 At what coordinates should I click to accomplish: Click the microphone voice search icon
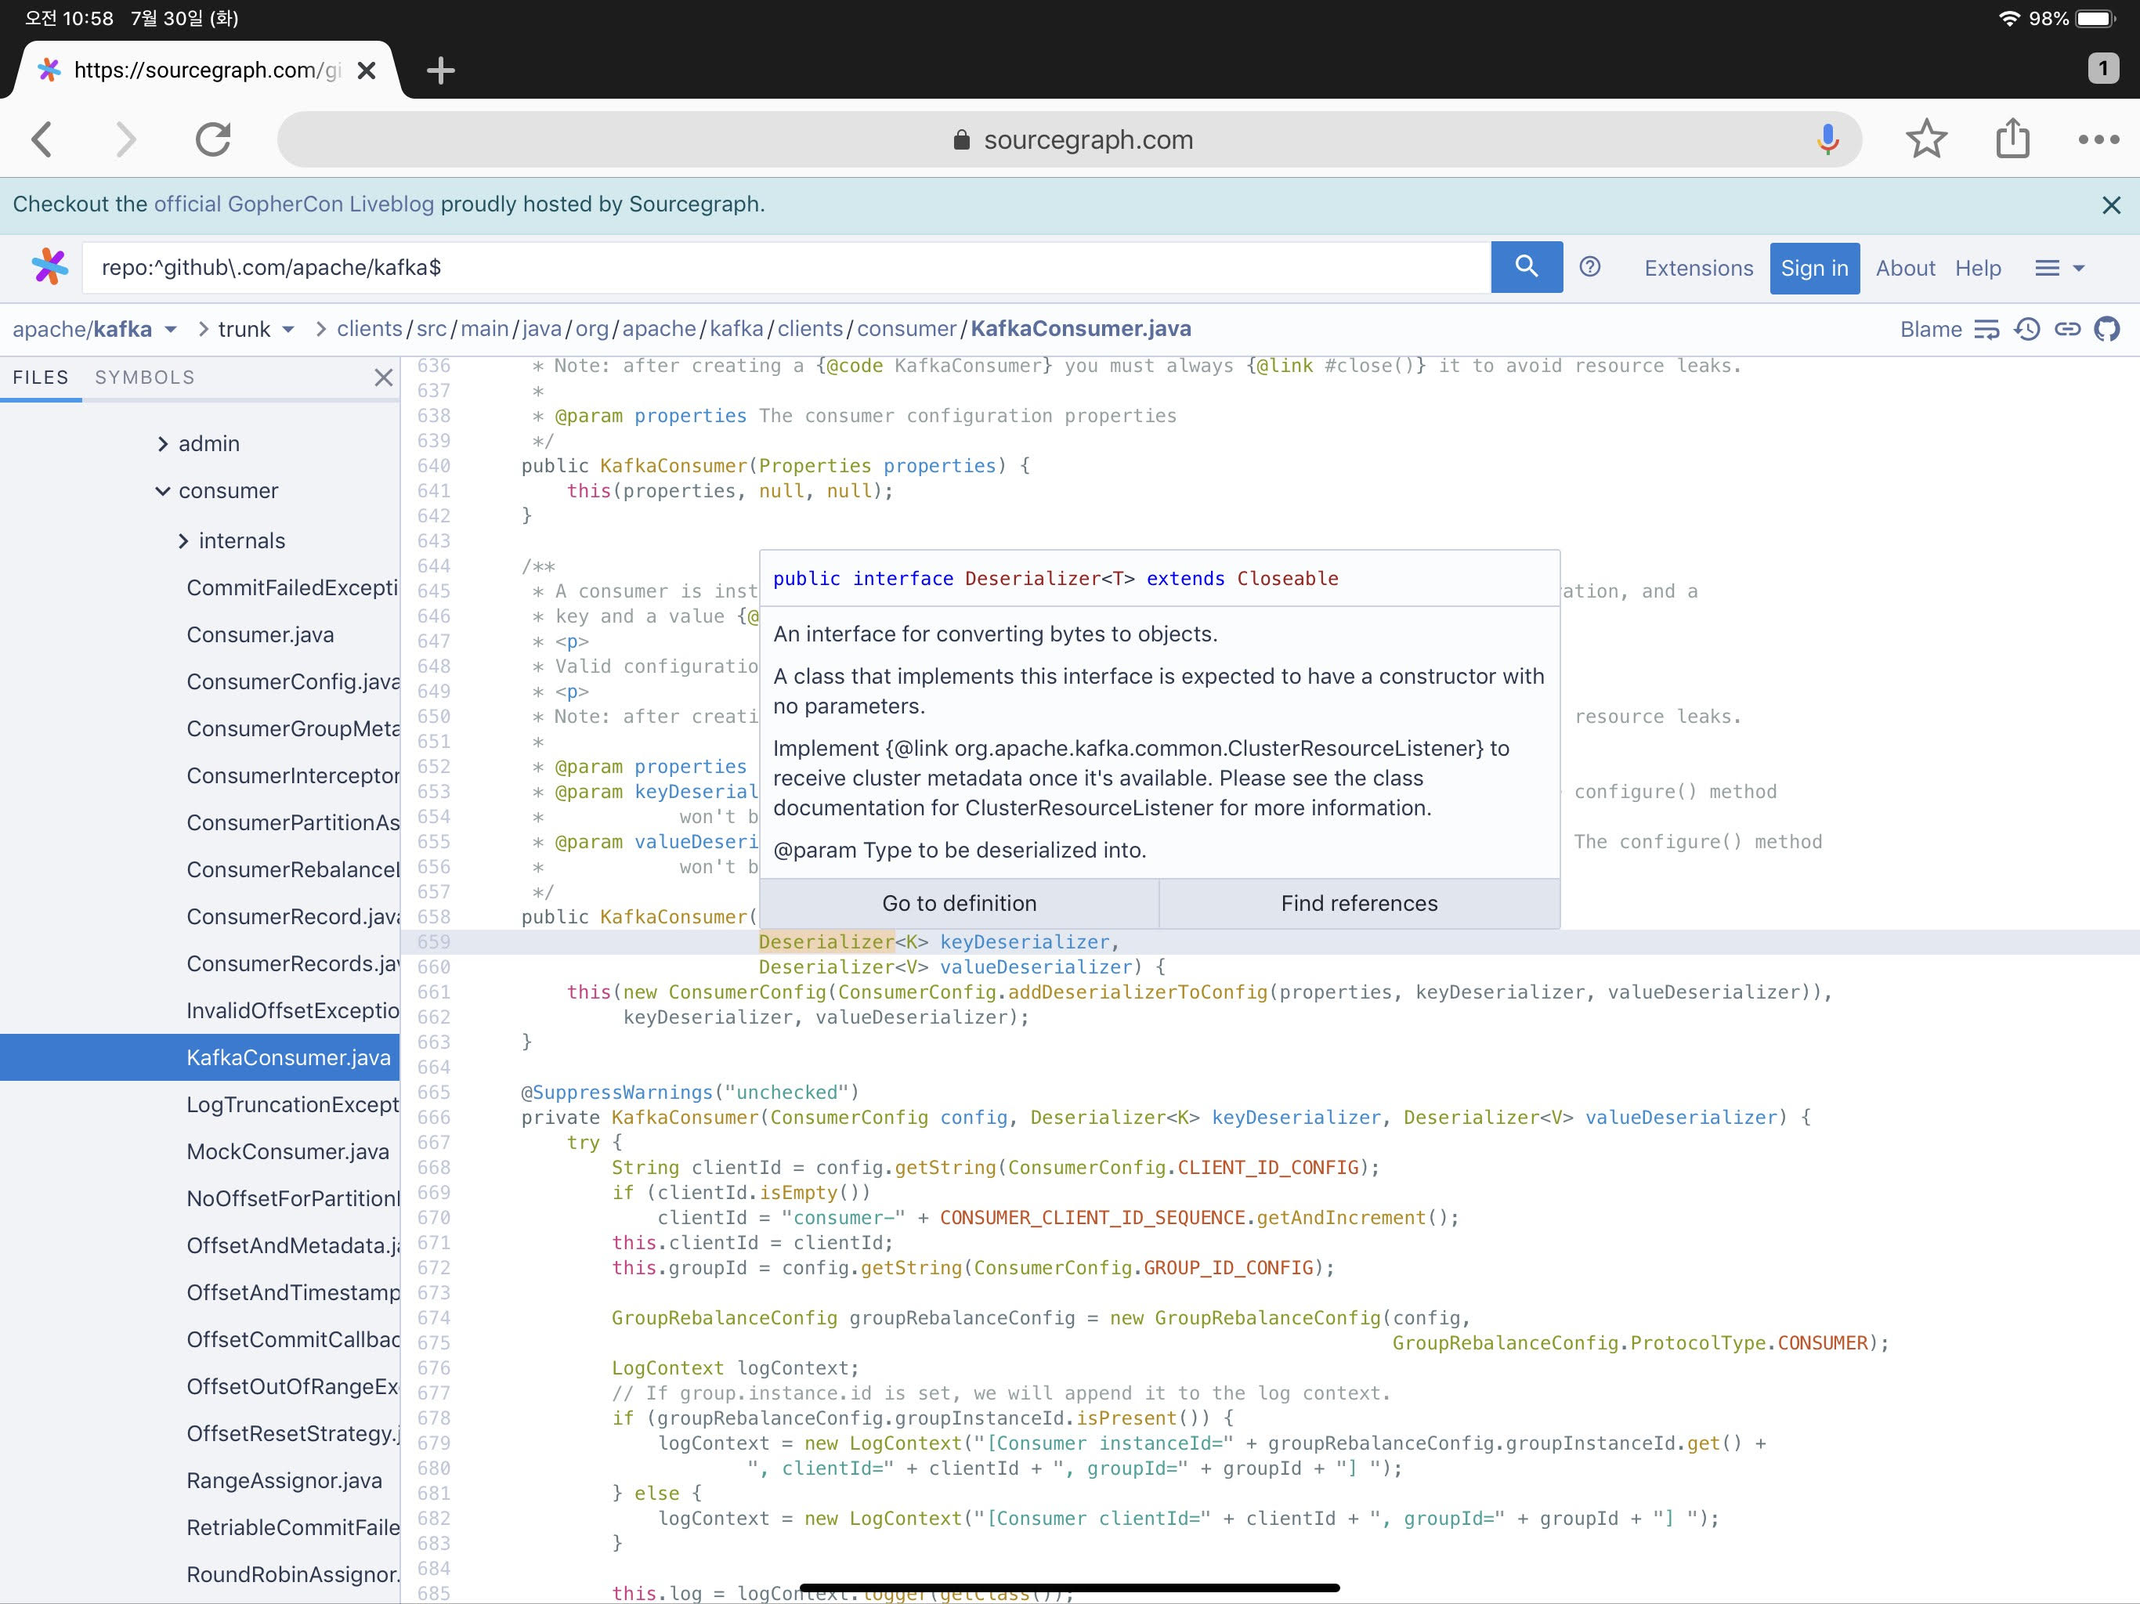pyautogui.click(x=1827, y=139)
